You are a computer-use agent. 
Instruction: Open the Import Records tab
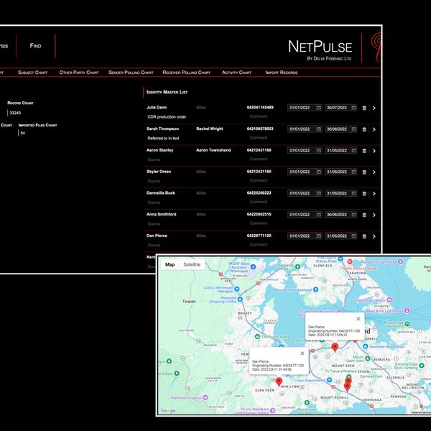[x=282, y=73]
